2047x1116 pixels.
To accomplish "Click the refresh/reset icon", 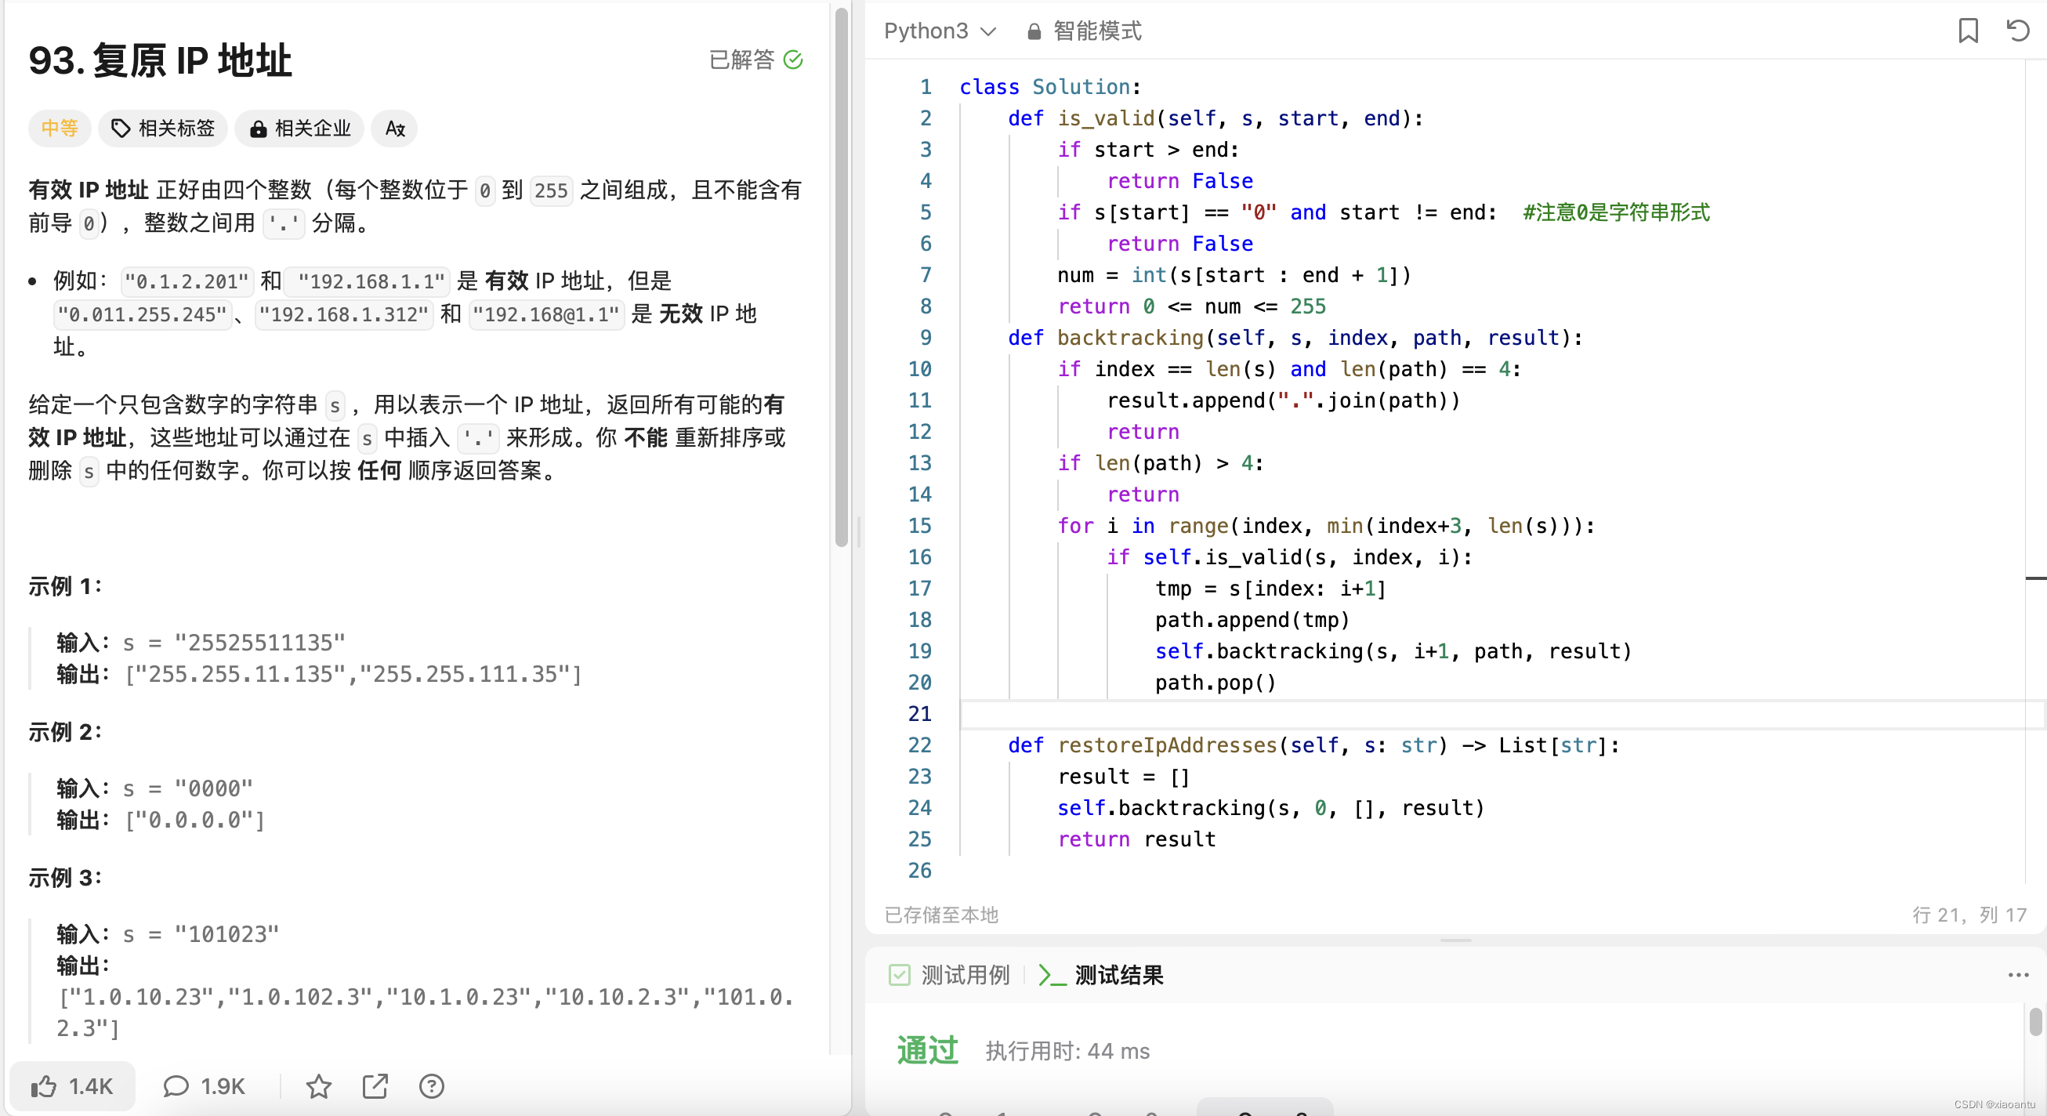I will click(2018, 31).
